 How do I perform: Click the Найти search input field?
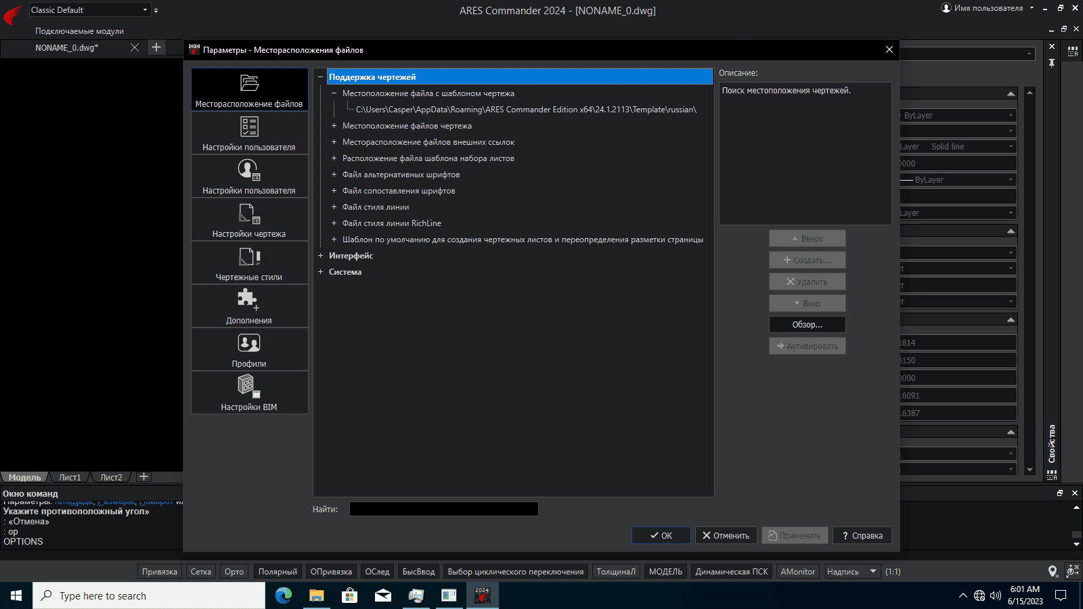click(444, 509)
